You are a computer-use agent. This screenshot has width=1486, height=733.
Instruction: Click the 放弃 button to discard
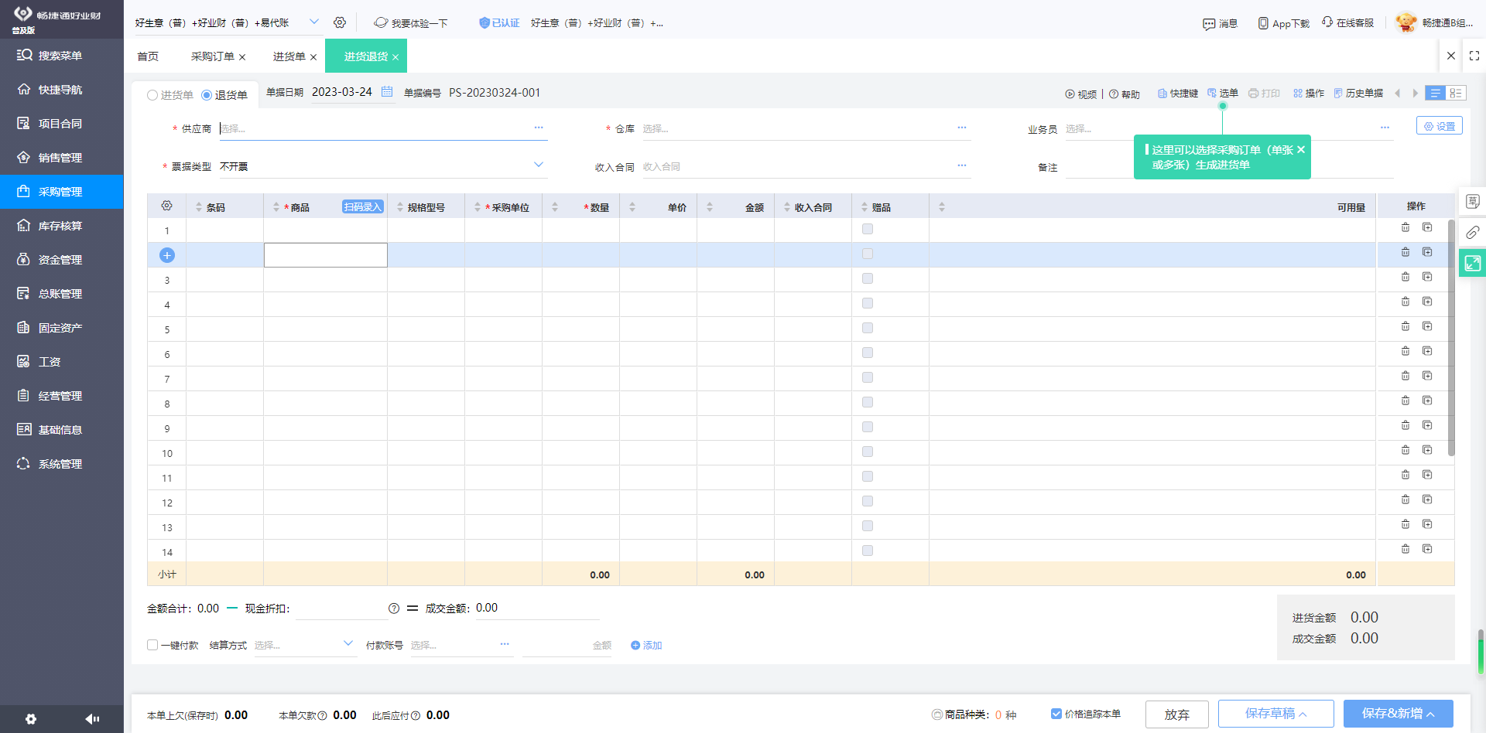[x=1176, y=714]
